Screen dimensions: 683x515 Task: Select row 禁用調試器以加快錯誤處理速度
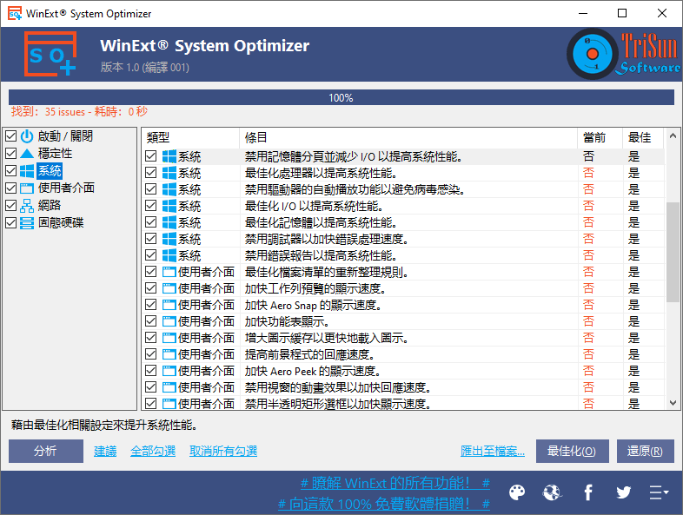[x=403, y=239]
